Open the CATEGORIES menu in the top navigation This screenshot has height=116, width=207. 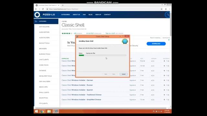click(65, 15)
